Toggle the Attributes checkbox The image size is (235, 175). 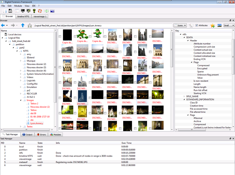tap(197, 25)
